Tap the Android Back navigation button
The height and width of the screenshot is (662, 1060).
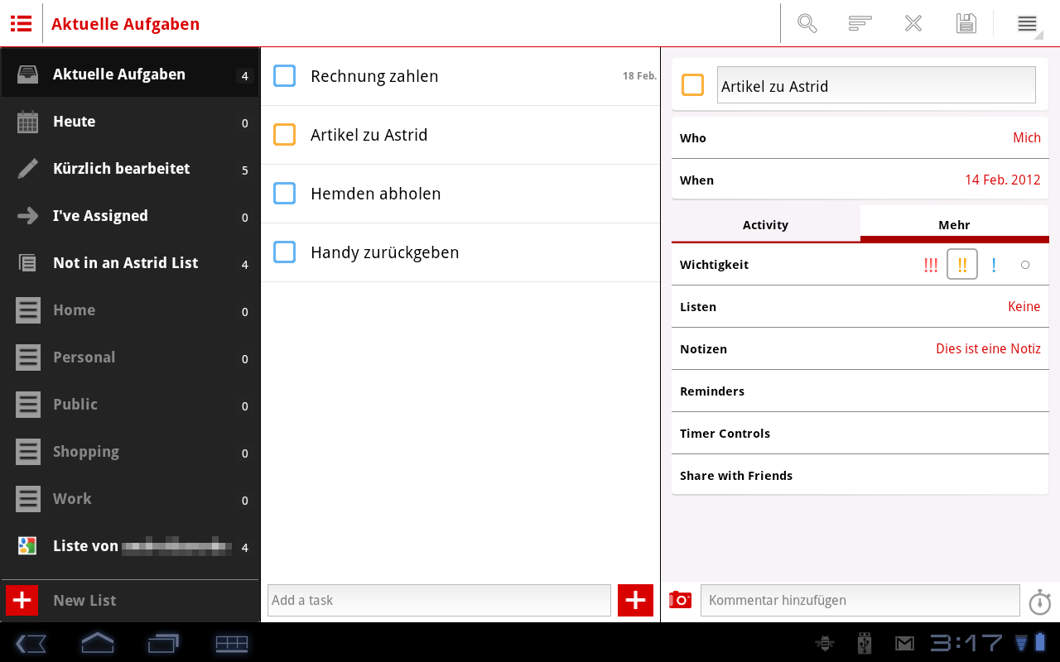coord(31,643)
